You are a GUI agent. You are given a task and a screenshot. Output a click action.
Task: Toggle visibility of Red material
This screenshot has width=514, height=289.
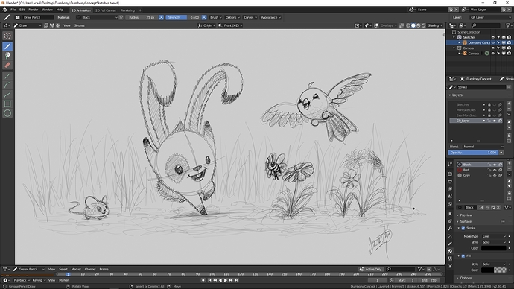click(x=495, y=170)
